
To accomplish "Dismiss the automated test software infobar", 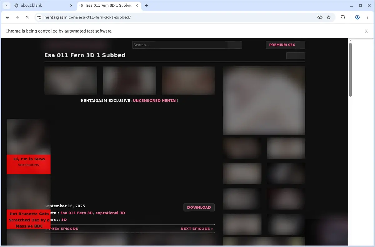I will [367, 31].
